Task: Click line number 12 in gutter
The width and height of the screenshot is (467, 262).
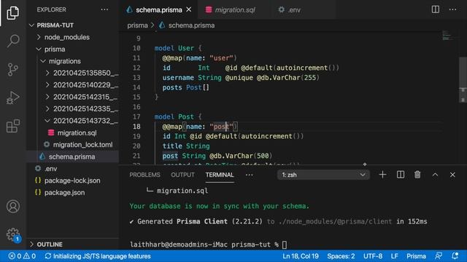Action: coord(136,68)
